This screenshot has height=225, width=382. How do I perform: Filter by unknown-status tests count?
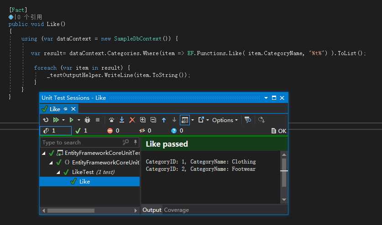[x=177, y=131]
